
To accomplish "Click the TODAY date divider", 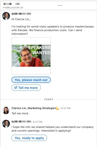I will click(x=49, y=99).
